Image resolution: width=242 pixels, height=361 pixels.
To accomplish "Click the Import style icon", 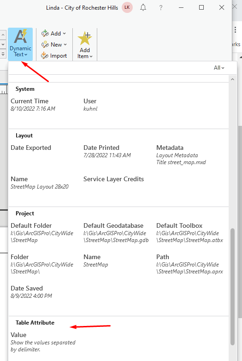I will pos(44,55).
